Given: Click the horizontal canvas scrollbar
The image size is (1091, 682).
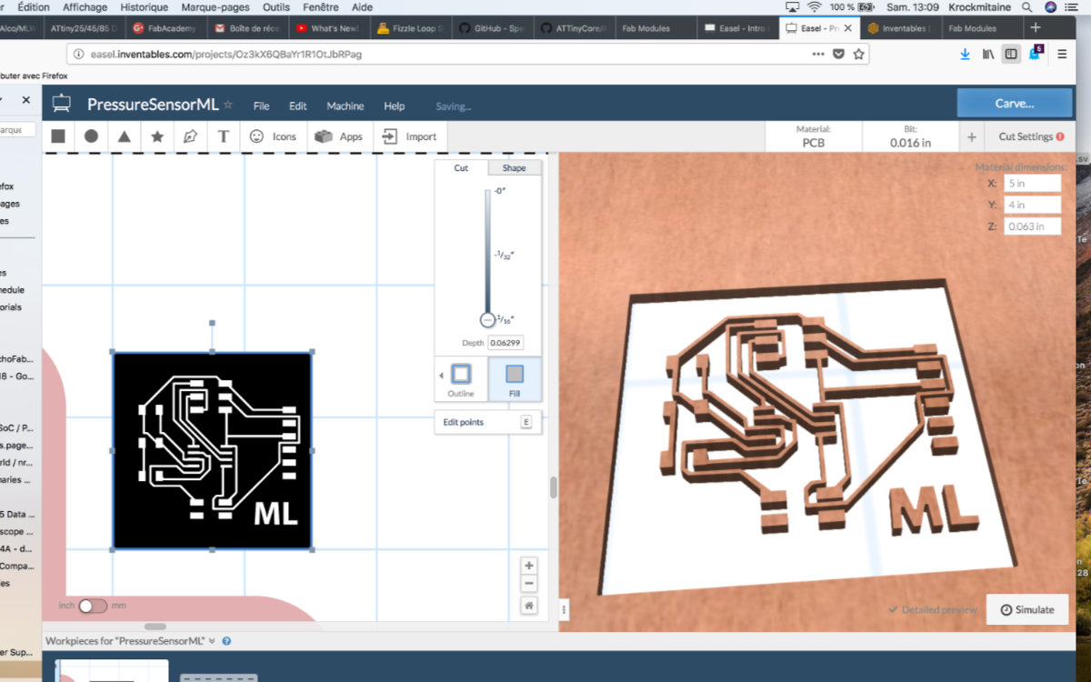Looking at the screenshot, I should (155, 627).
